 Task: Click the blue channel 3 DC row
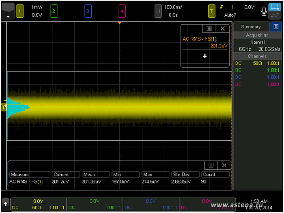click(257, 77)
